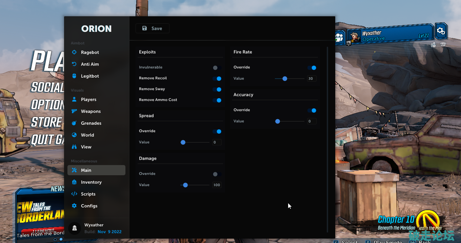Screen dimensions: 461x243
Task: Select the Anti Aim rotate icon
Action: (x=74, y=64)
